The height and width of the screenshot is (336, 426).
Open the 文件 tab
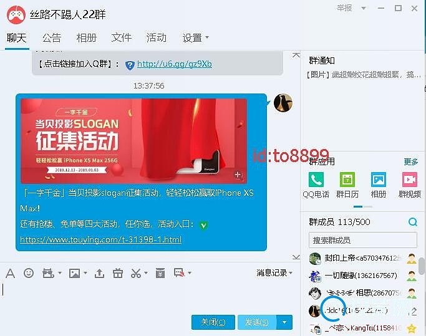(121, 38)
